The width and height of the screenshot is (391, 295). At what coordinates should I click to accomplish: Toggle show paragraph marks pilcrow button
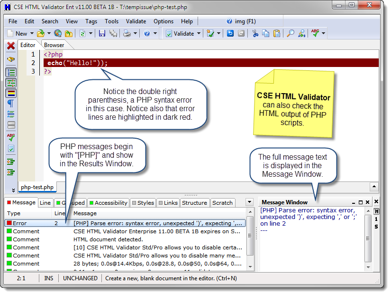coord(11,104)
